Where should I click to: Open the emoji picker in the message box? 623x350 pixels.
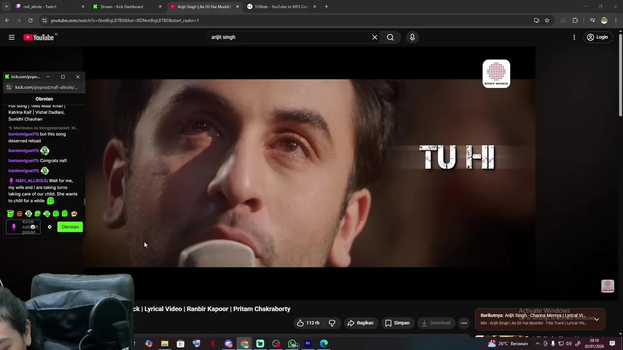(x=33, y=227)
